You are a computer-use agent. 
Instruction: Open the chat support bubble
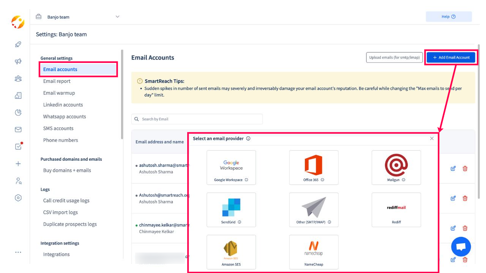pyautogui.click(x=461, y=247)
